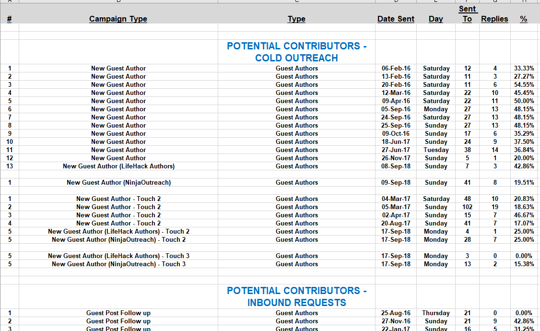
Task: Select the percentage cell "45.45%"
Action: pyautogui.click(x=524, y=93)
